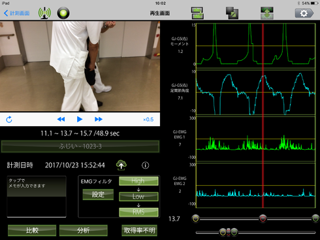
Task: Tap the 再生画面 title
Action: (160, 13)
